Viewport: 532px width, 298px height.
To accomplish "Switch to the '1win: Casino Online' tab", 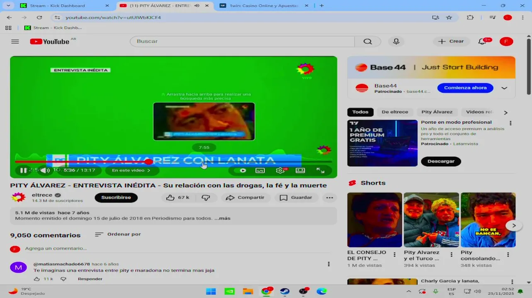I will pyautogui.click(x=264, y=6).
